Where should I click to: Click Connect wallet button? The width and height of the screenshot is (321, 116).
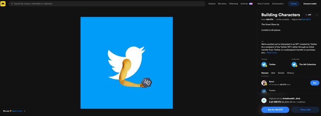pyautogui.click(x=310, y=4)
